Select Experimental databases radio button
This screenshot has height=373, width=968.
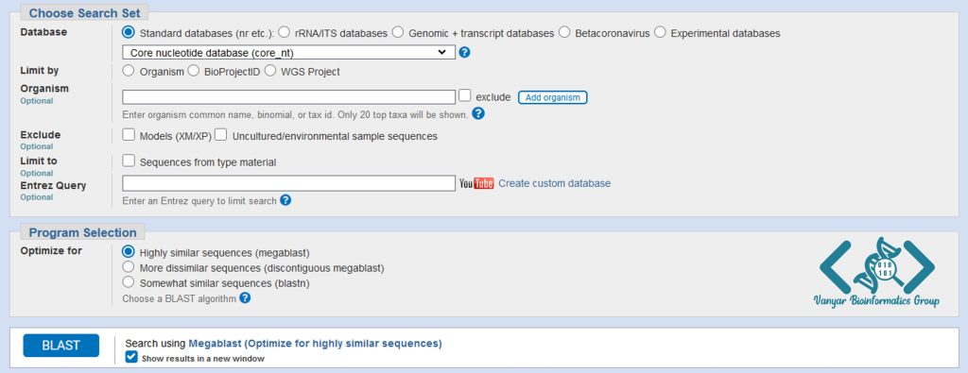pyautogui.click(x=660, y=32)
